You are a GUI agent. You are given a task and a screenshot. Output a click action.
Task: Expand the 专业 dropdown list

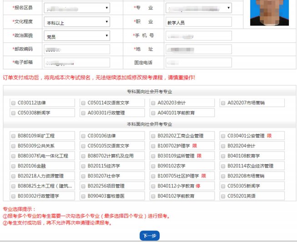pos(198,8)
